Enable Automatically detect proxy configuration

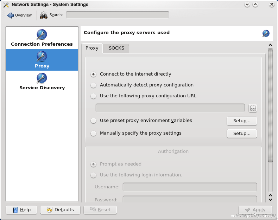click(93, 85)
